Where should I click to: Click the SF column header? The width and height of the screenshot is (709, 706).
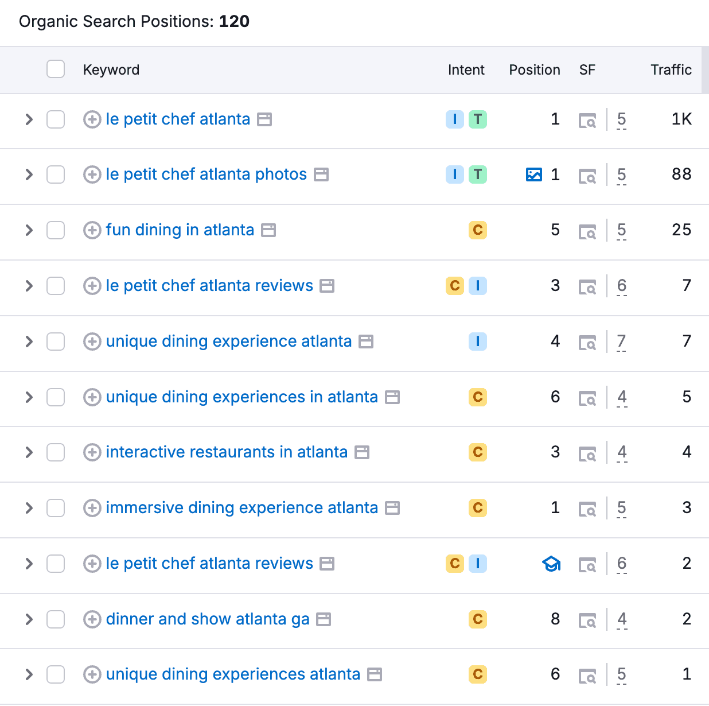click(x=587, y=70)
